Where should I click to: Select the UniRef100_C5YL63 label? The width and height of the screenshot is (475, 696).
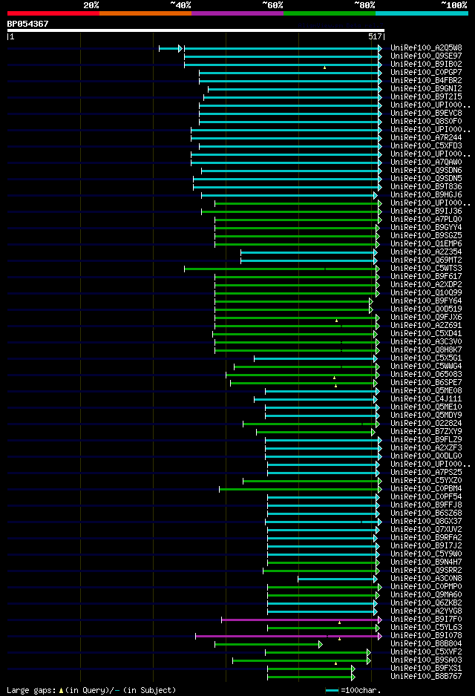(426, 627)
